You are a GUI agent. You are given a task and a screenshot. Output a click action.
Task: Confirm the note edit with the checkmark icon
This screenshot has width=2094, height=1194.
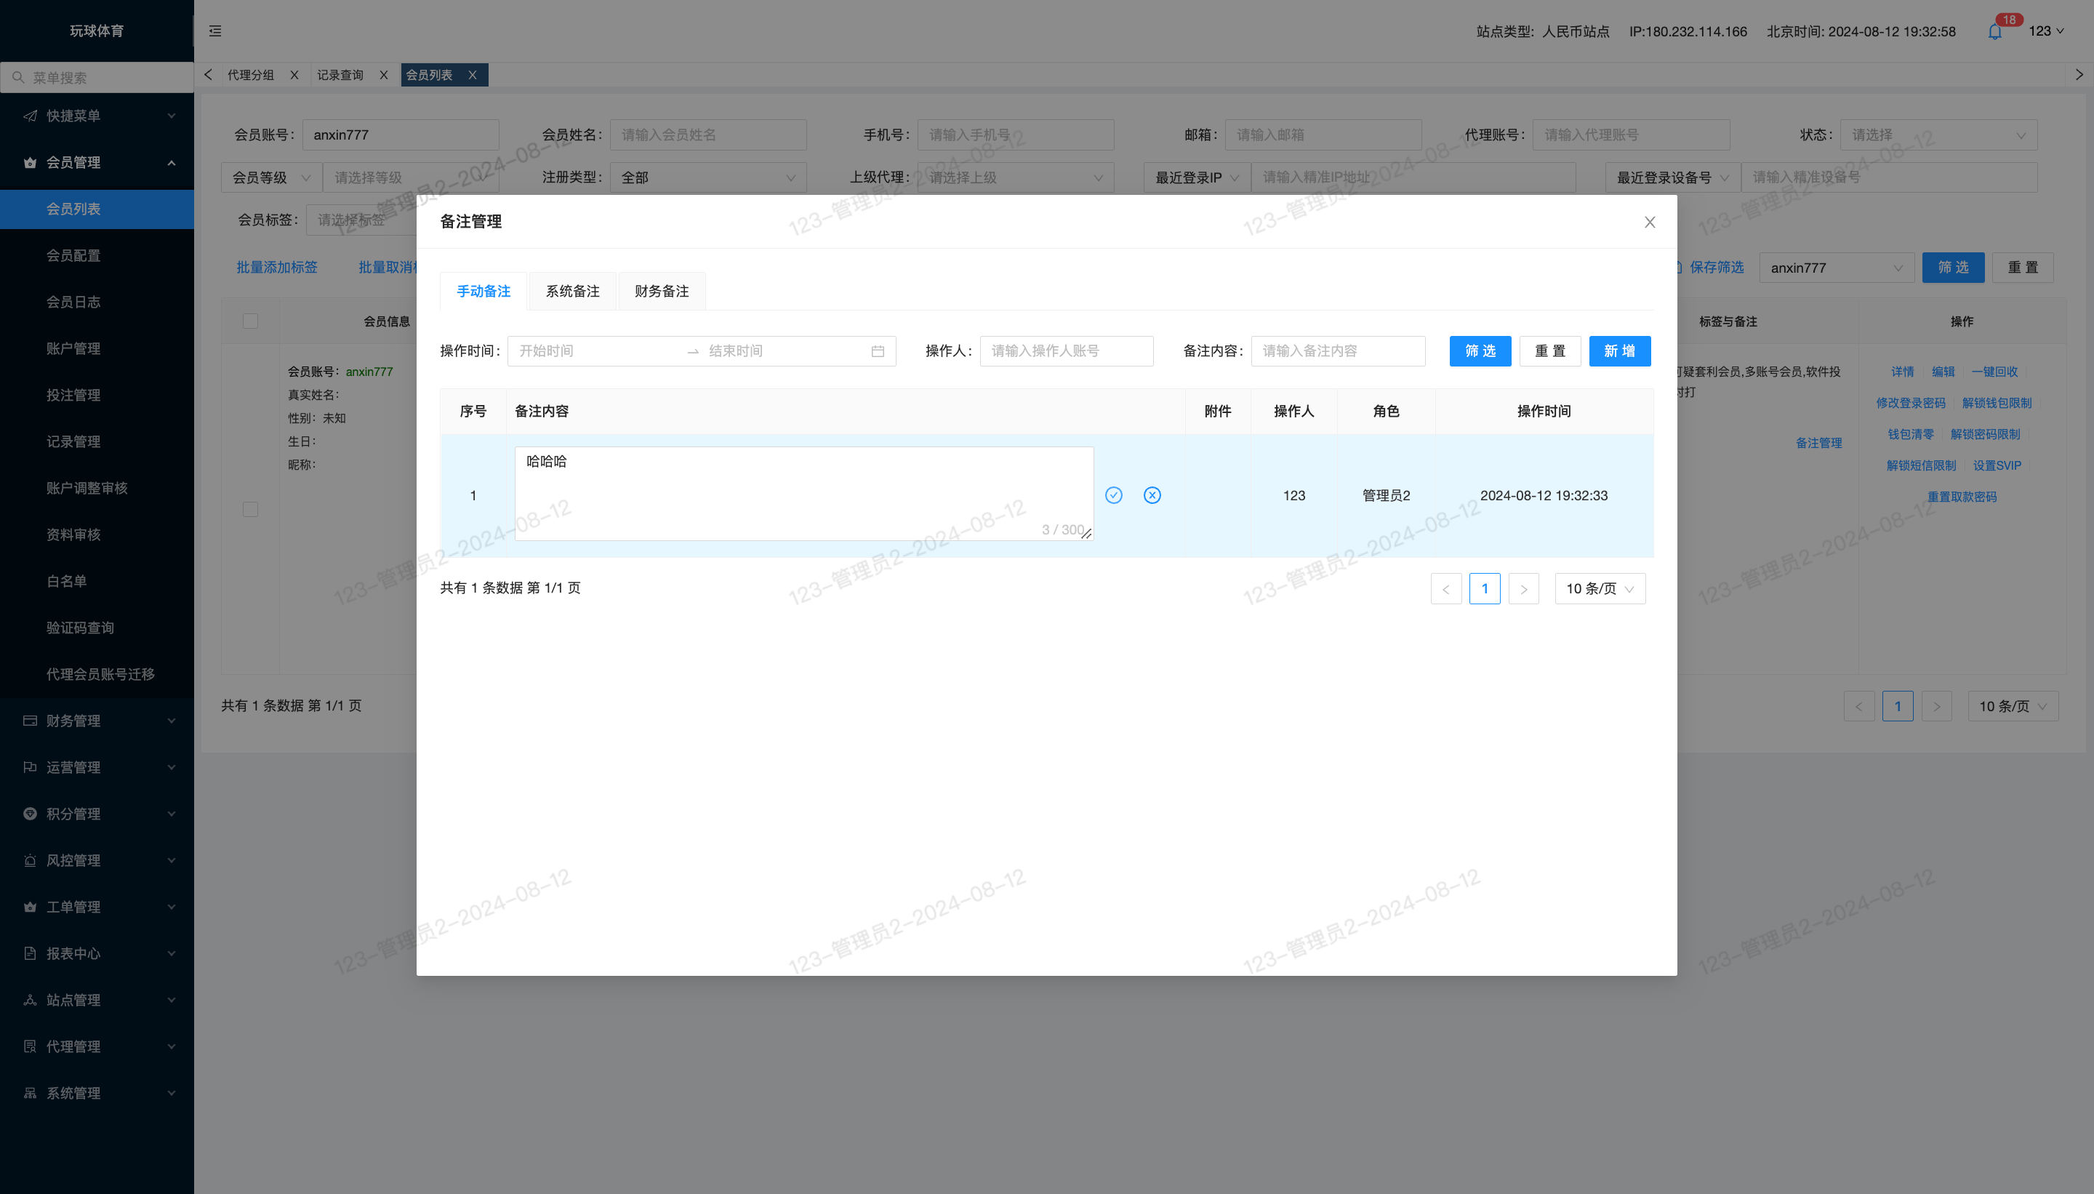coord(1113,495)
